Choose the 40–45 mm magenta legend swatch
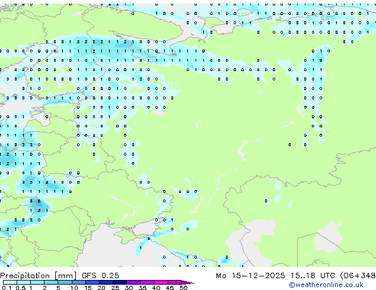The height and width of the screenshot is (290, 376). (161, 282)
